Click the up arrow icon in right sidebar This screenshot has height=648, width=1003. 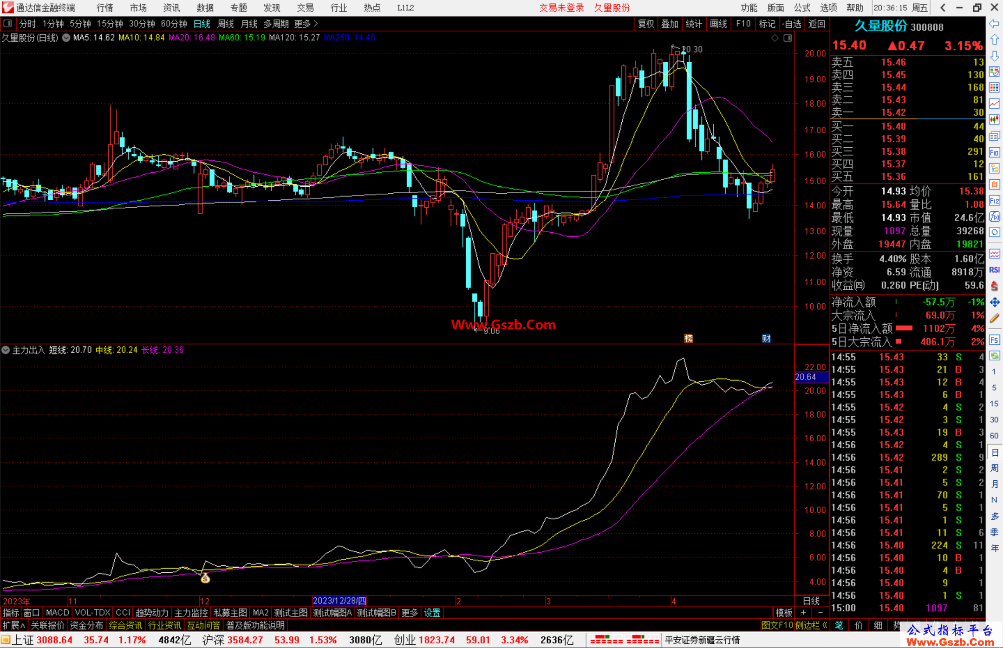(x=994, y=40)
